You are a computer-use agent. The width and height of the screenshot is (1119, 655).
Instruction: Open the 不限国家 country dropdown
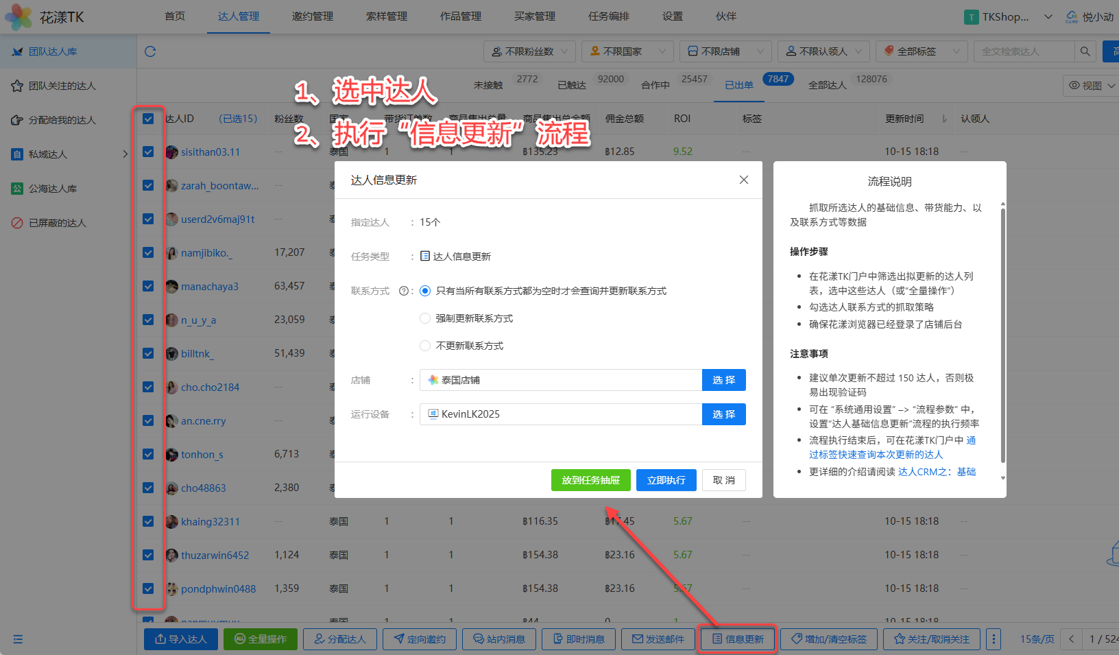point(627,51)
